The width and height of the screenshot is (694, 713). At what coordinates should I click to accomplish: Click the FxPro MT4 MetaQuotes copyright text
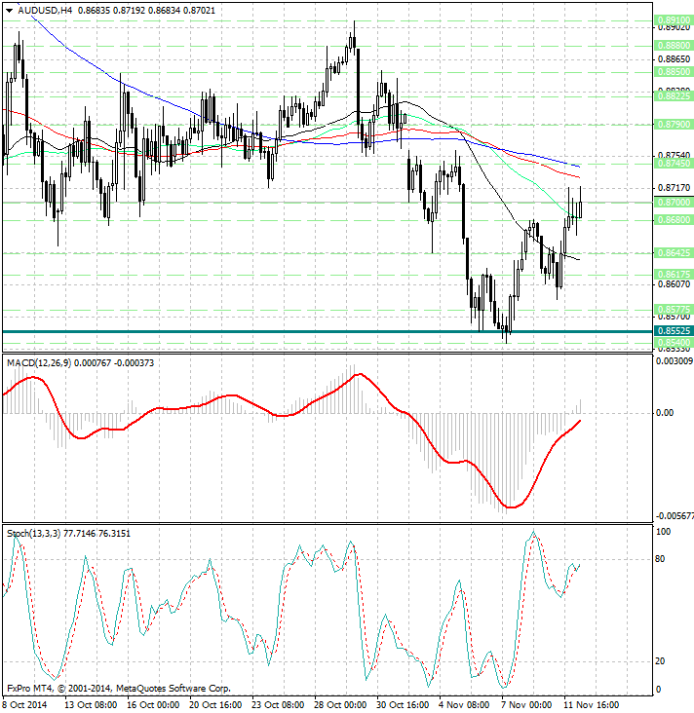(x=119, y=689)
